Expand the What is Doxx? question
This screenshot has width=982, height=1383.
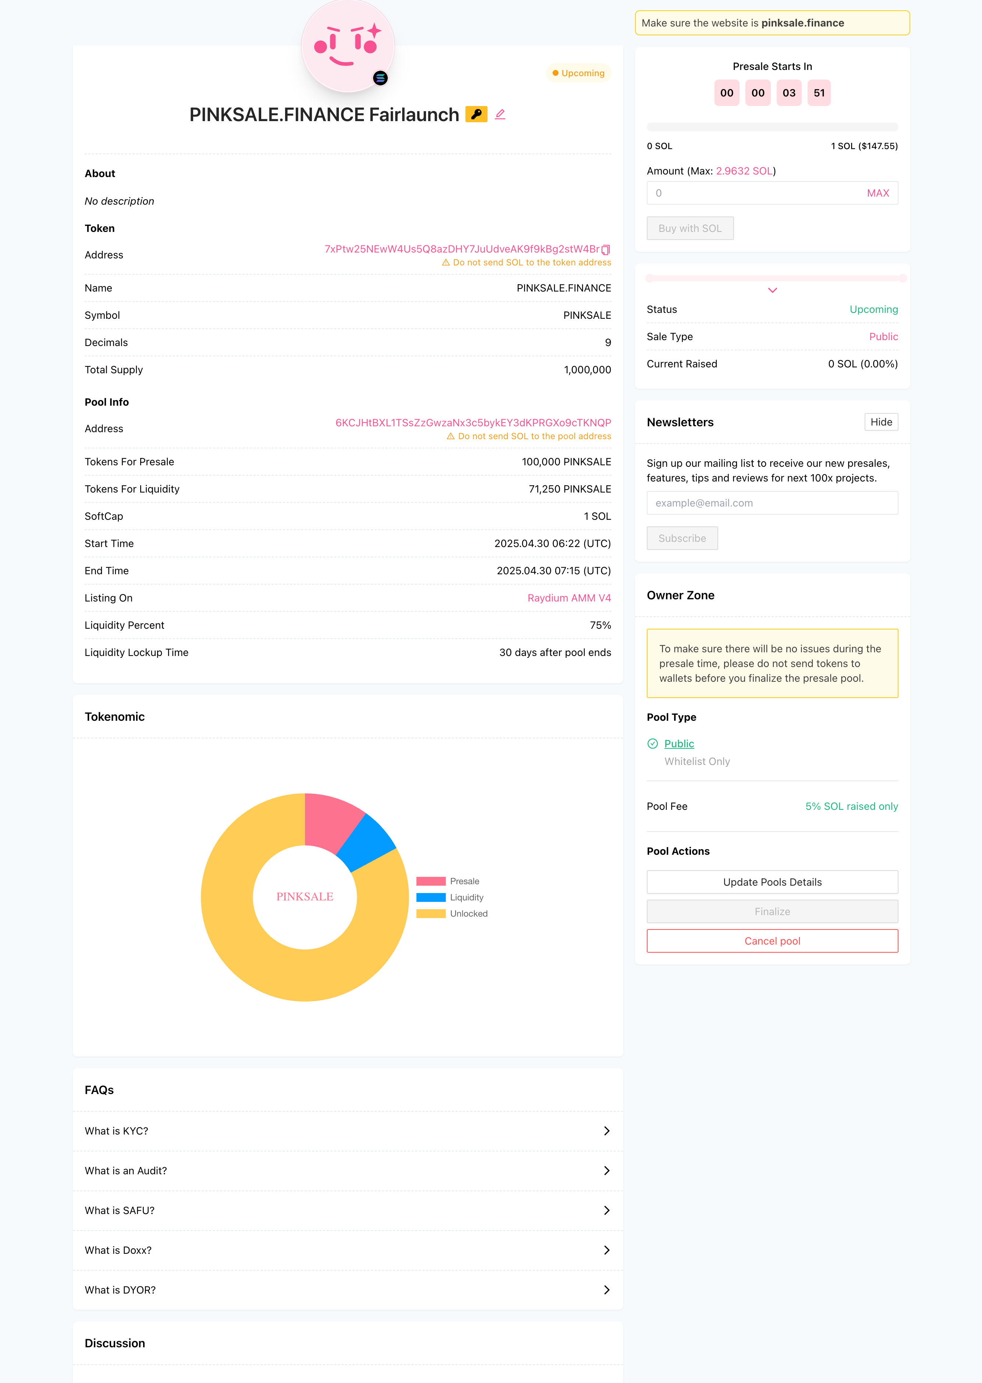[348, 1250]
